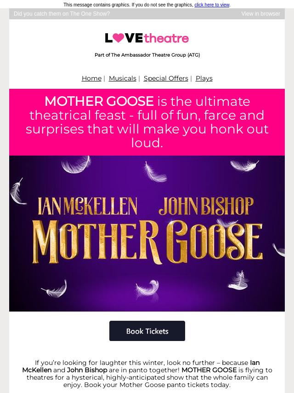Image resolution: width=294 pixels, height=393 pixels.
Task: Click the curled feather under the MOTHER GOOSE title
Action: pos(148,287)
